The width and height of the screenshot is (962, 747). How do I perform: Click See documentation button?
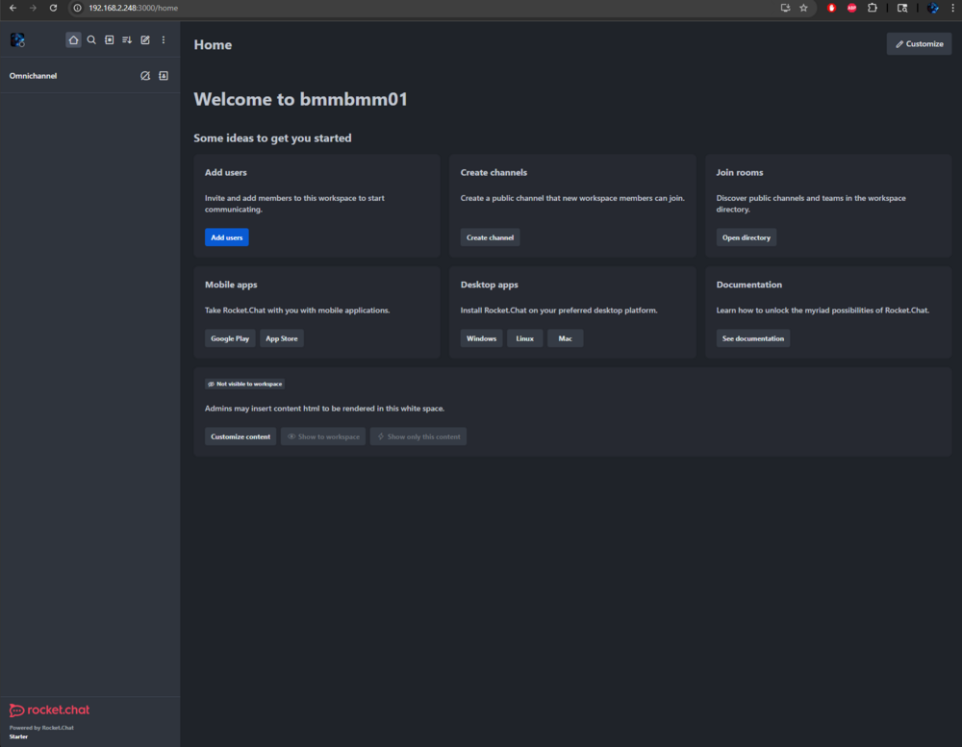[753, 338]
